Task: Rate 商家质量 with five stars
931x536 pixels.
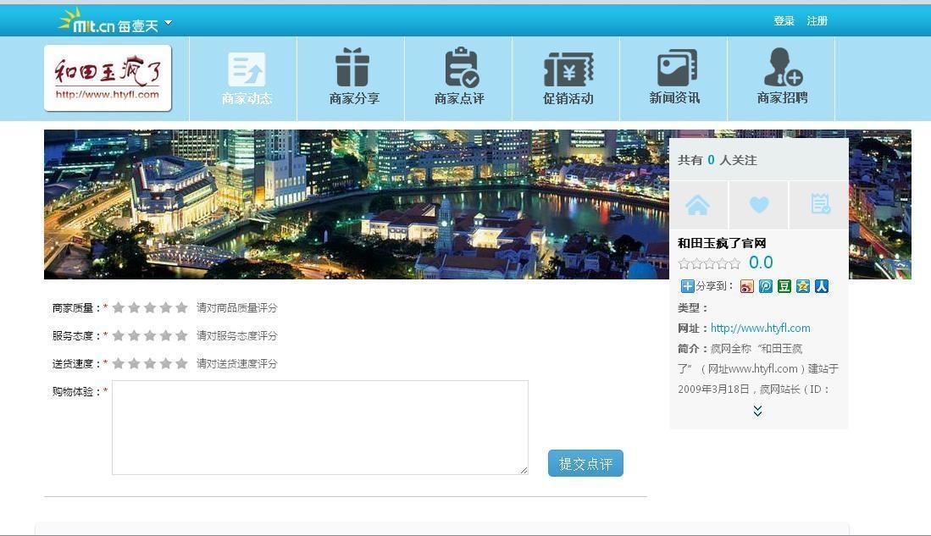Action: pyautogui.click(x=181, y=308)
